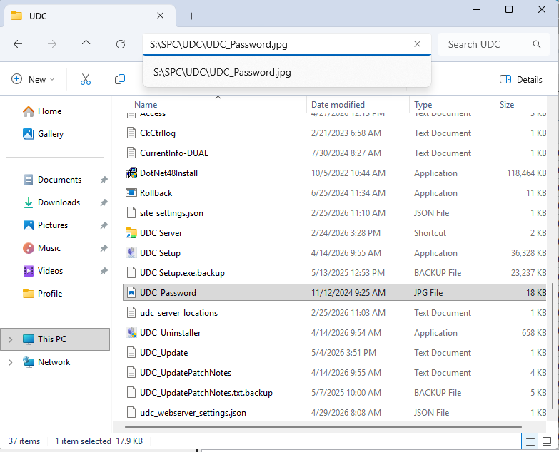Refresh the UDC folder view
The image size is (559, 452).
tap(121, 44)
